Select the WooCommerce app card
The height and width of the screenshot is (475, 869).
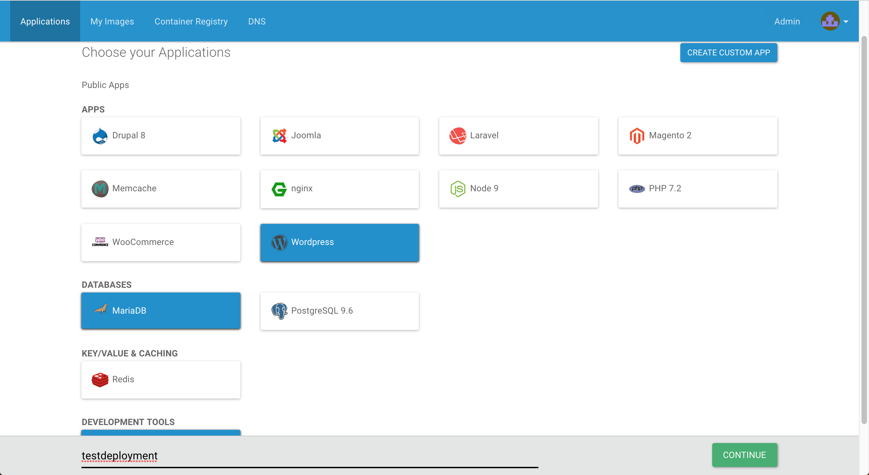pyautogui.click(x=161, y=243)
